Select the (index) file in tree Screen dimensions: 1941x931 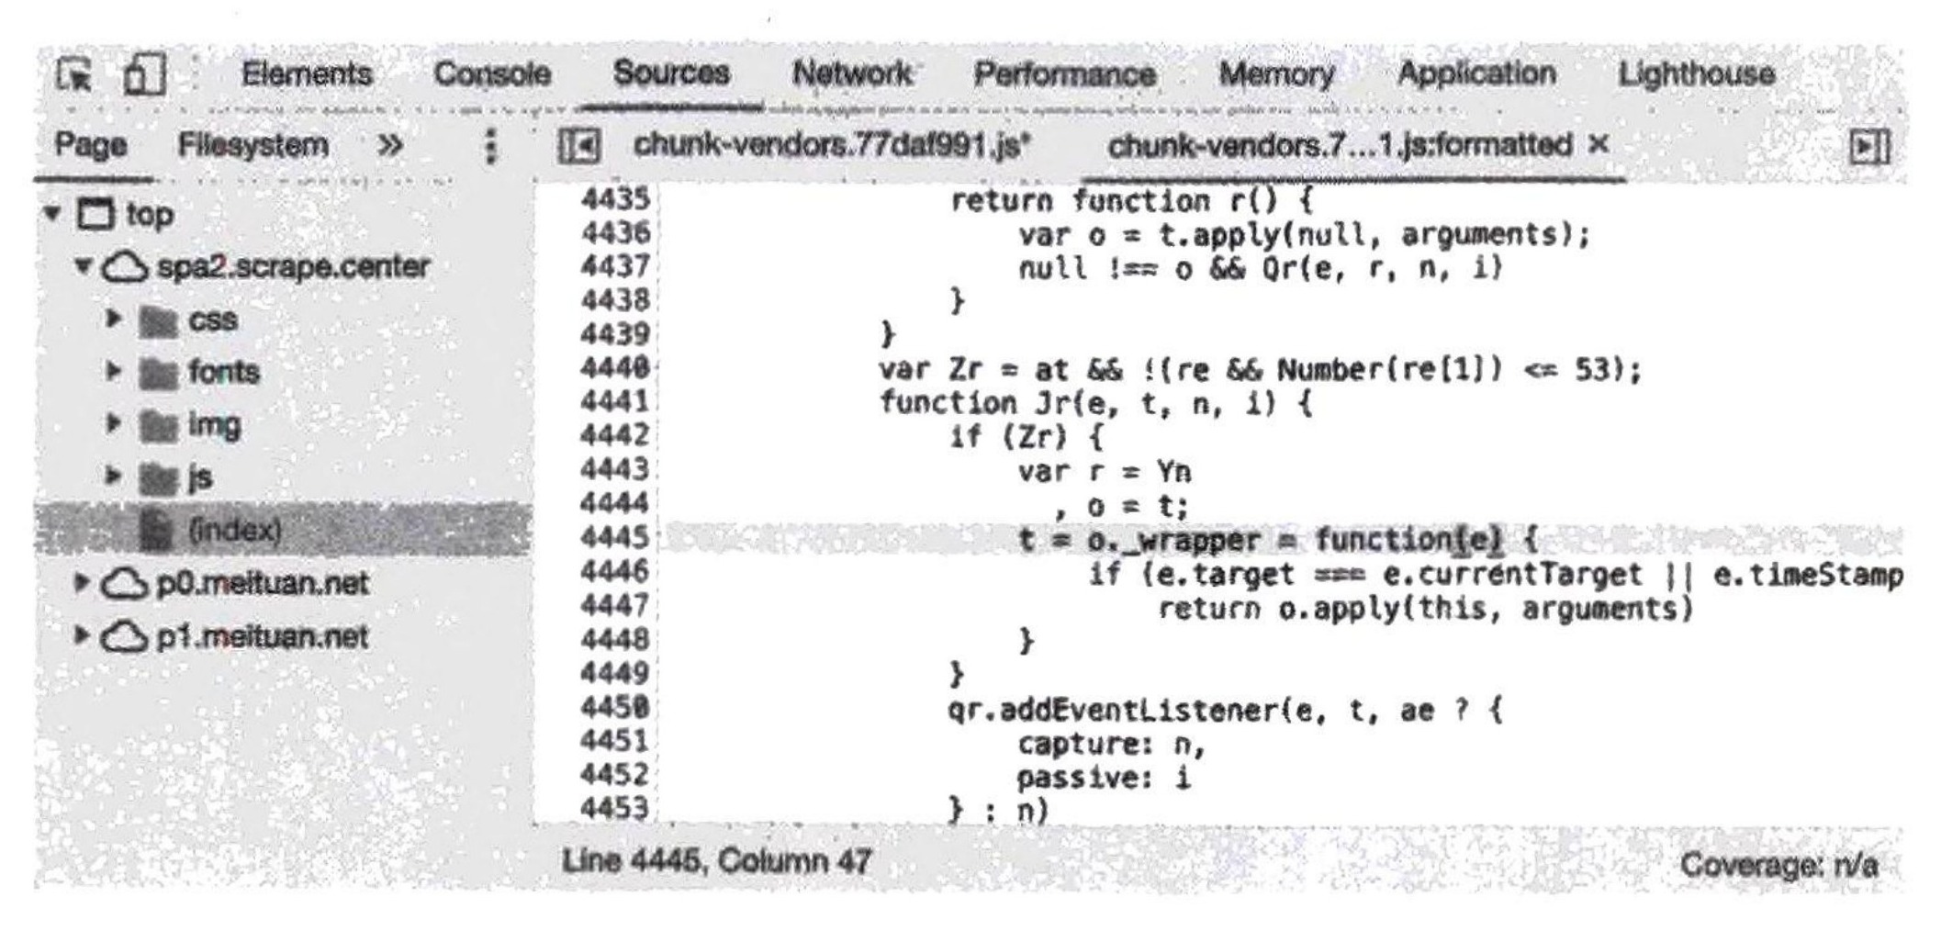[283, 530]
